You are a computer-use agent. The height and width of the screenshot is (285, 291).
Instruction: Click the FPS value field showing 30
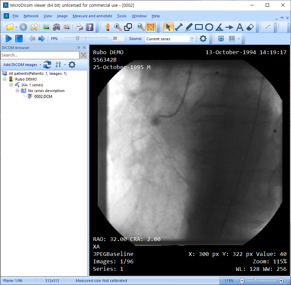118,39
